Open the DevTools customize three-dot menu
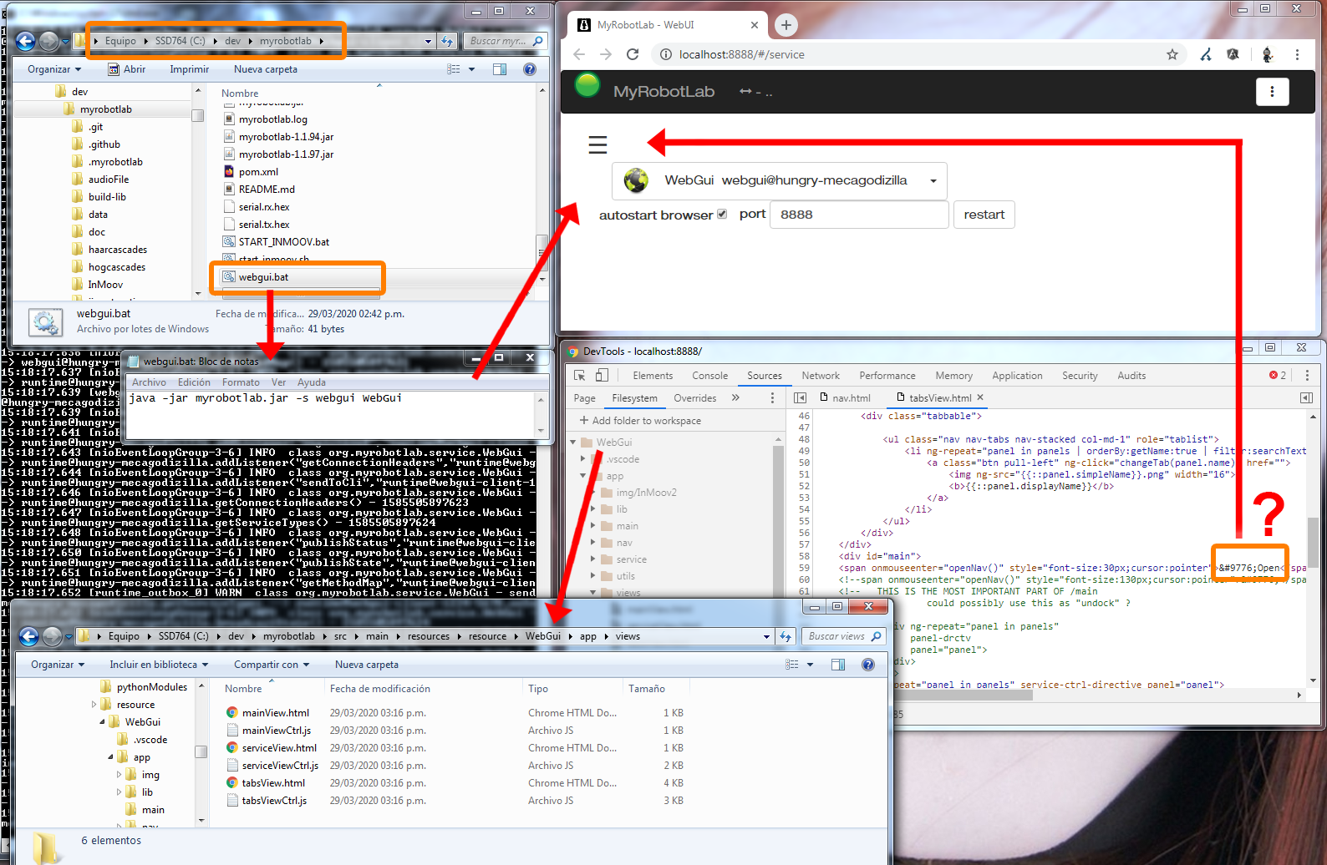The height and width of the screenshot is (865, 1327). [x=1307, y=376]
